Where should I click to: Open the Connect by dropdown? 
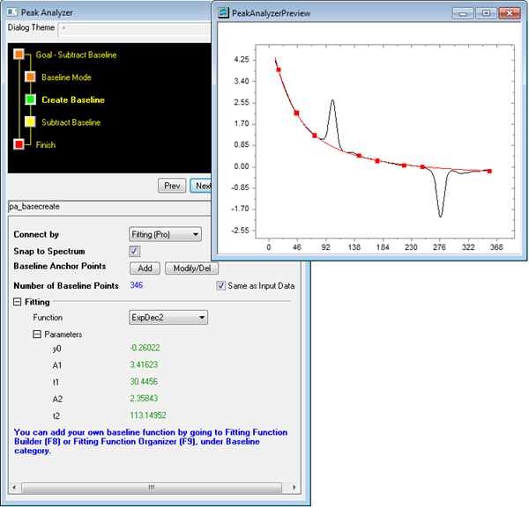[x=166, y=235]
